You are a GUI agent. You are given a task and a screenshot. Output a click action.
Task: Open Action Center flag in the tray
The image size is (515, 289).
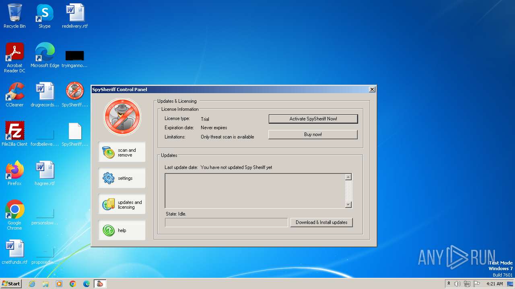point(477,284)
